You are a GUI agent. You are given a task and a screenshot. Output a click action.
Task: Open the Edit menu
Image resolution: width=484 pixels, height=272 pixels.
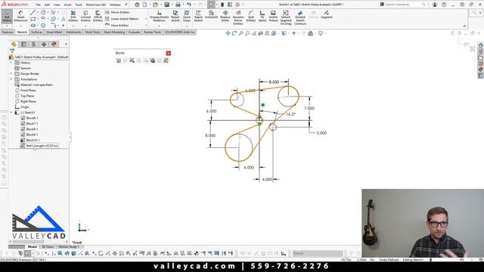[x=47, y=5]
